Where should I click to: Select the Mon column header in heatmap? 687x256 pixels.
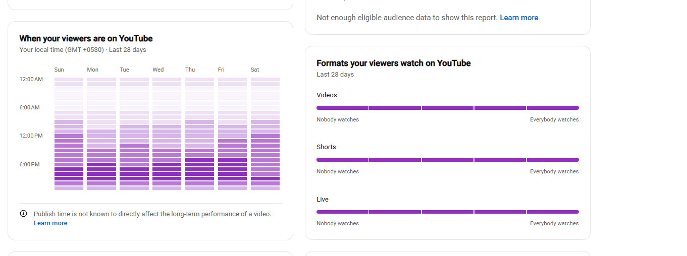coord(92,70)
